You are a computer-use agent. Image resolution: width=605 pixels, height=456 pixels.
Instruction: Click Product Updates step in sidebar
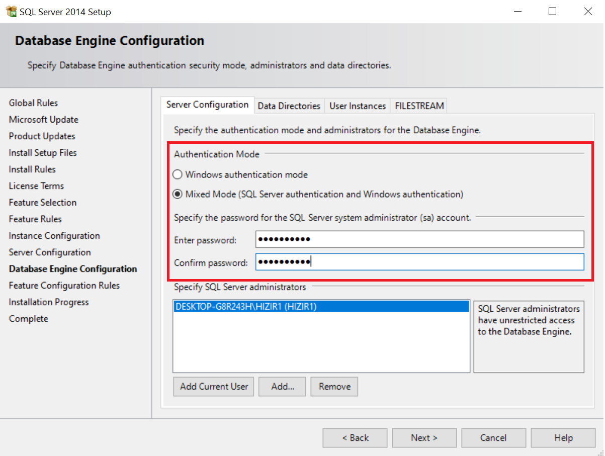point(42,136)
